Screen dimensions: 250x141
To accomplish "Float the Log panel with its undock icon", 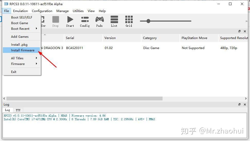I will click(239, 105).
